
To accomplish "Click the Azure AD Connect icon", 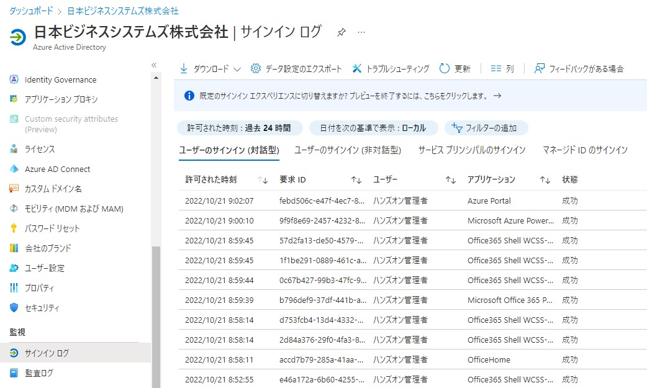I will pyautogui.click(x=14, y=169).
